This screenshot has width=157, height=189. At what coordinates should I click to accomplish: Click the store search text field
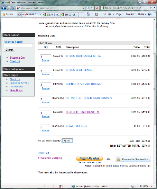click(18, 45)
